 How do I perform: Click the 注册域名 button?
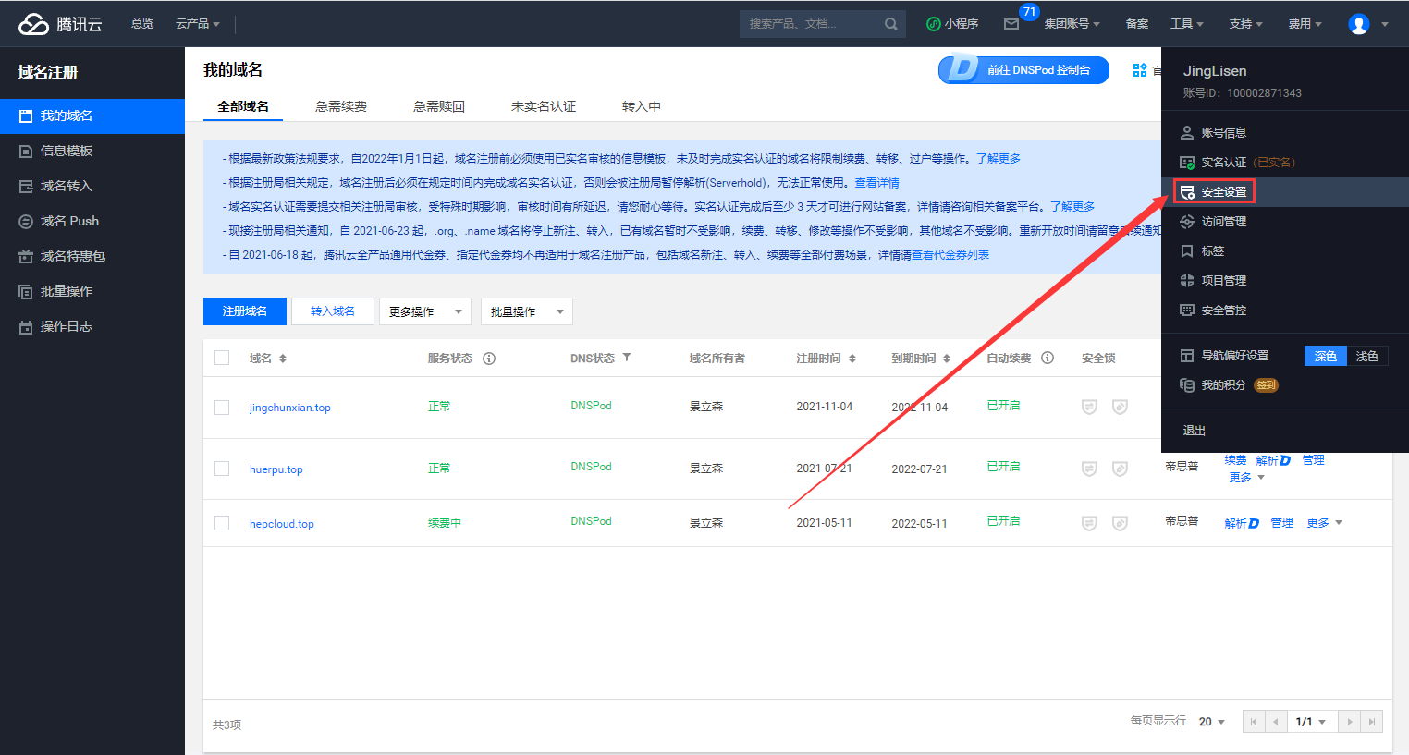[244, 311]
